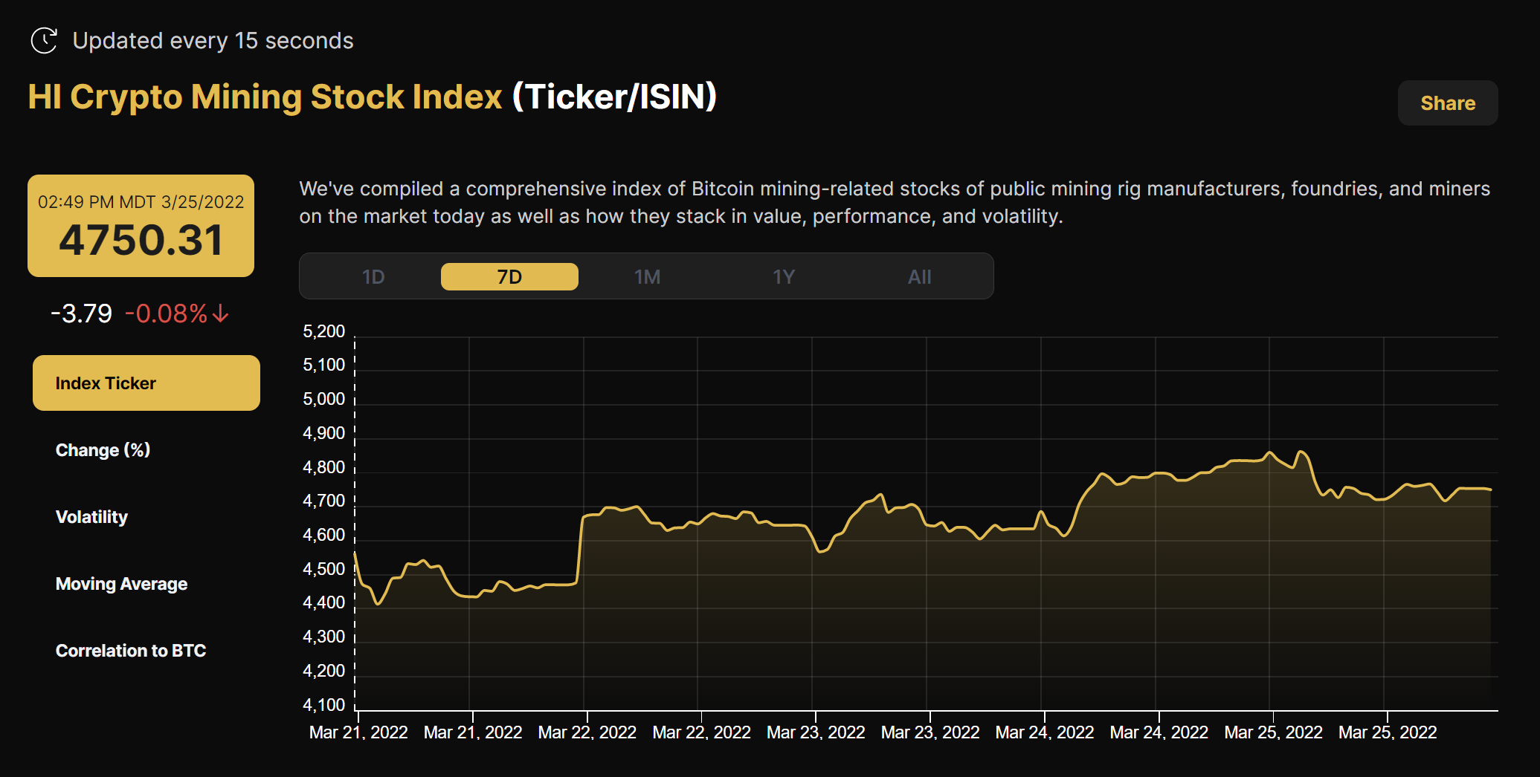
Task: Show the Moving Average metric
Action: pos(121,583)
